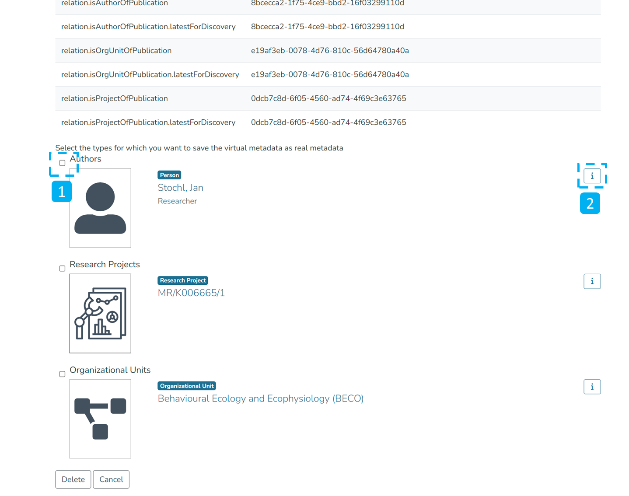Open Behavioural Ecology and Ecophysiology (BECO) link
The height and width of the screenshot is (496, 629).
click(x=260, y=398)
